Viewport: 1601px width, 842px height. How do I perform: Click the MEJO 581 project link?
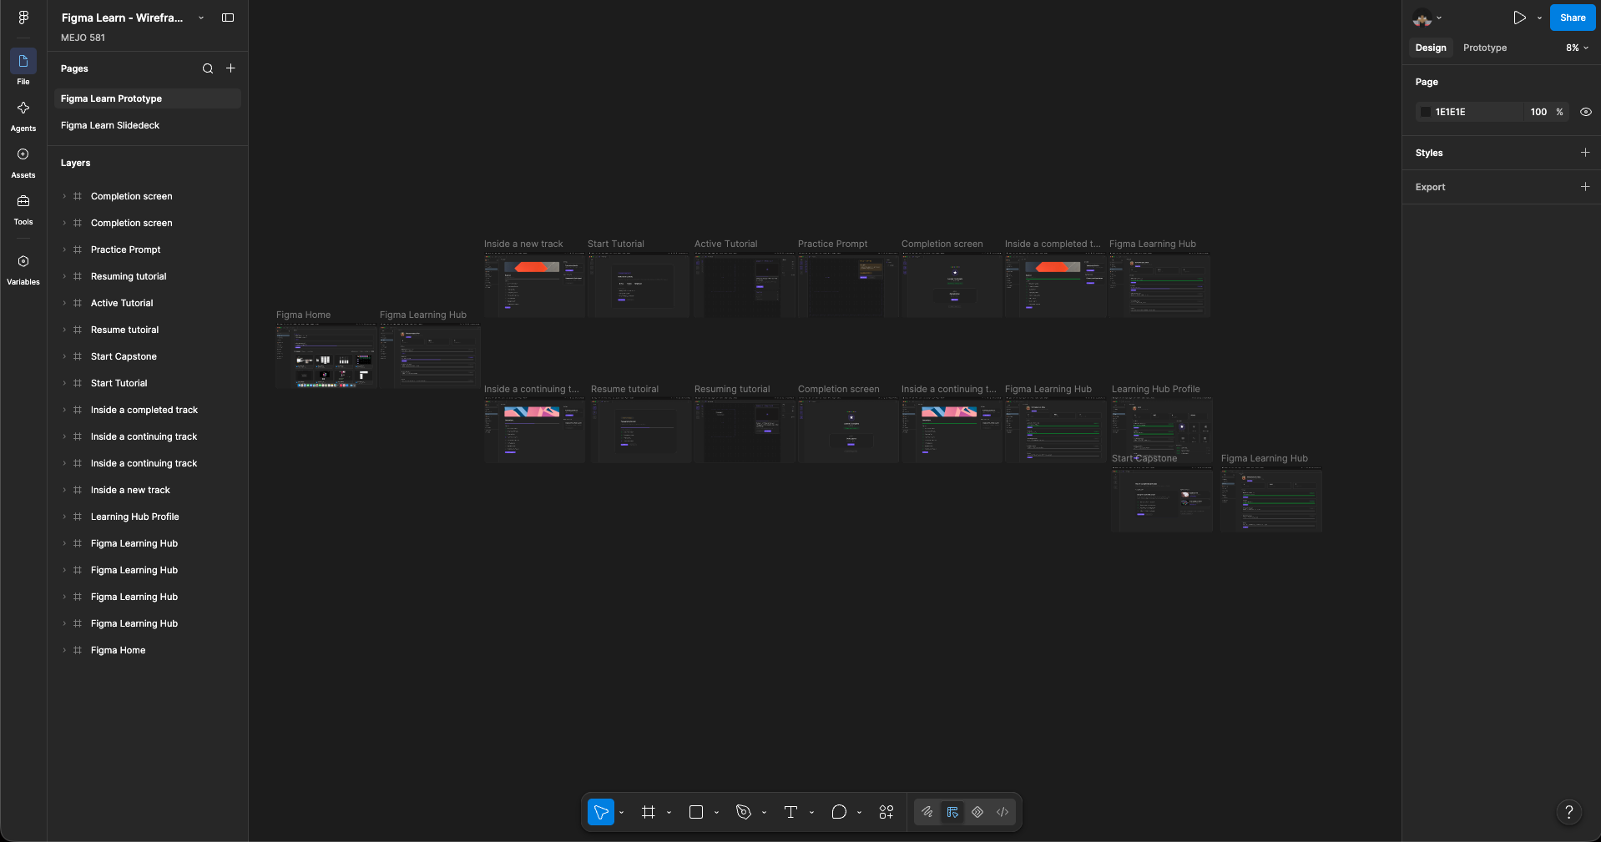coord(83,38)
